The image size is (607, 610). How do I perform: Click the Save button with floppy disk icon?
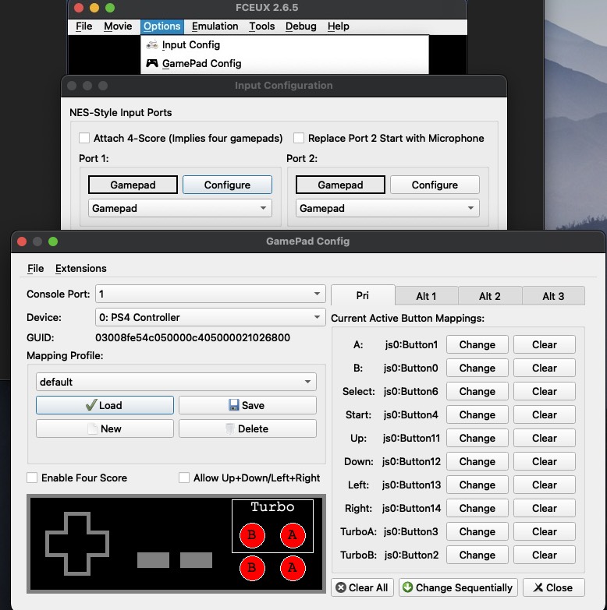point(247,405)
